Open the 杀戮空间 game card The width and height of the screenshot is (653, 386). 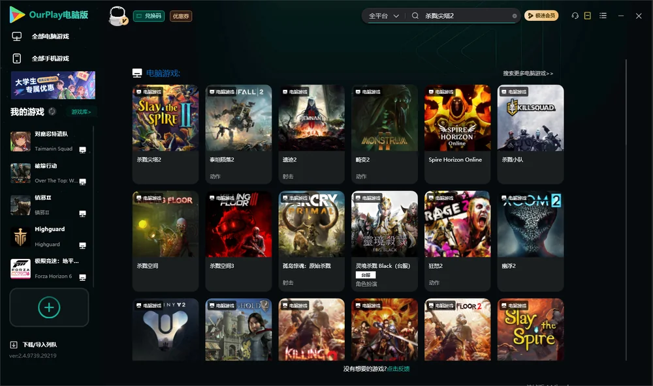coord(165,241)
